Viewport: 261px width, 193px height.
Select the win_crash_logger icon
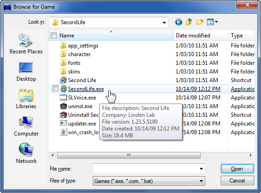pos(63,132)
